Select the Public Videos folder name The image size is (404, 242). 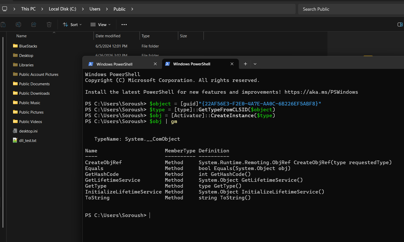(30, 122)
